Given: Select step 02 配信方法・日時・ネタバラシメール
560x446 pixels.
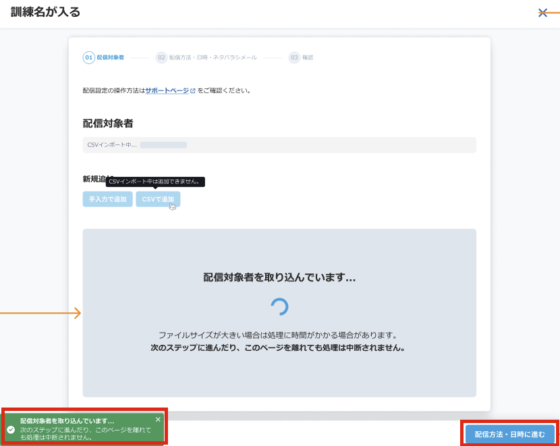Looking at the screenshot, I should [x=206, y=57].
